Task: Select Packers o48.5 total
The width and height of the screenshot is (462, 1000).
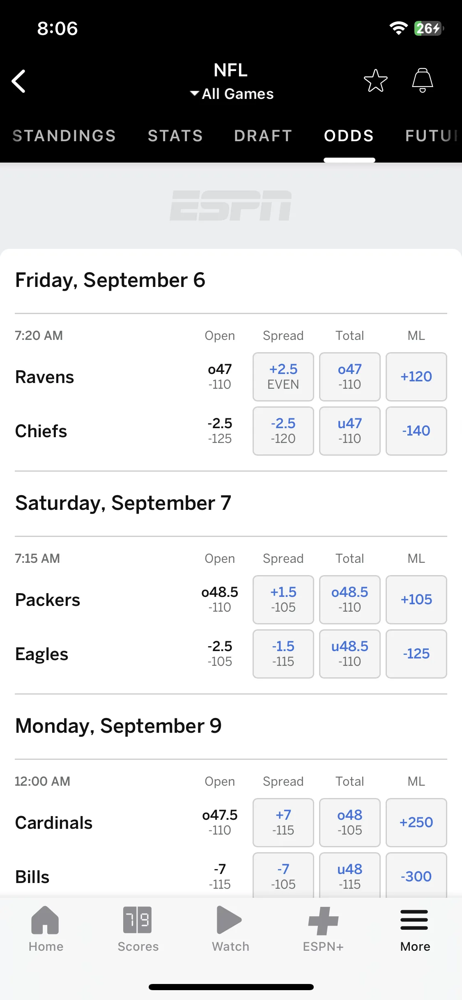Action: 350,600
